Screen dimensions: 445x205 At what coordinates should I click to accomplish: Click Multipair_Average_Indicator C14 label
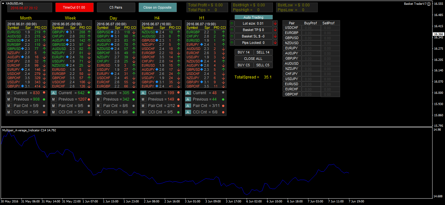29,130
